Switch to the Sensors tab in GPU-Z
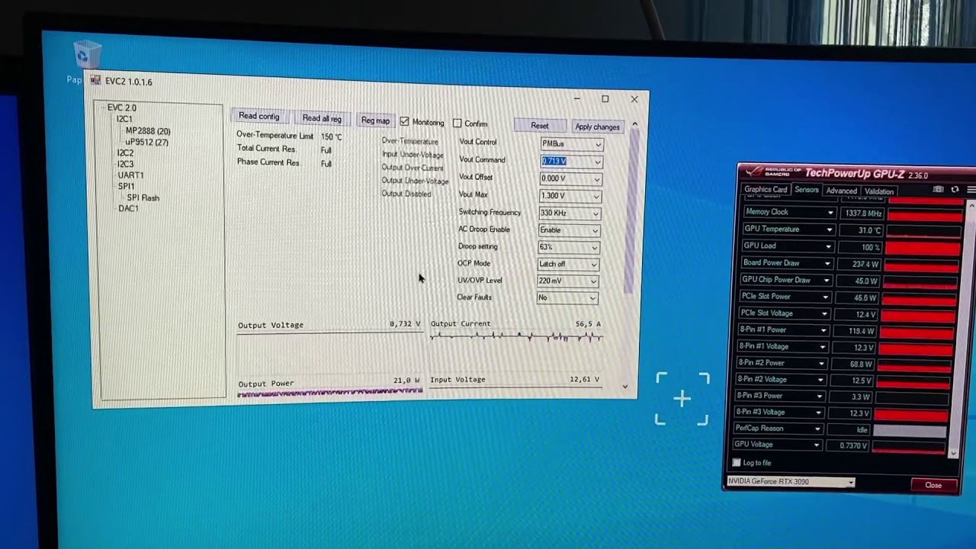The width and height of the screenshot is (976, 549). 806,190
